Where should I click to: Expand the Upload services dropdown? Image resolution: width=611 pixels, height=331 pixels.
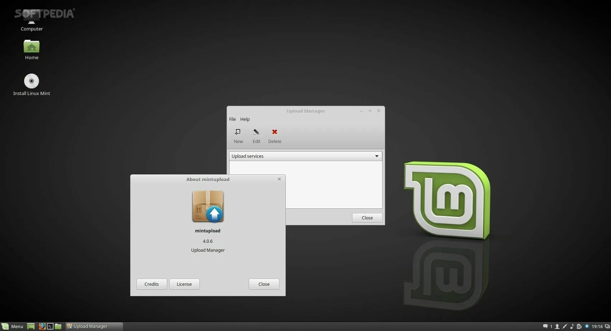tap(305, 156)
